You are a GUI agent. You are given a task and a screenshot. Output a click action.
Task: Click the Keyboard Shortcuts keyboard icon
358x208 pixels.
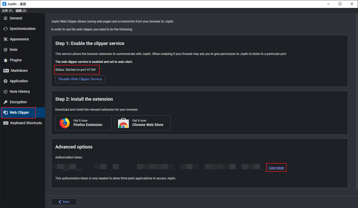point(6,123)
